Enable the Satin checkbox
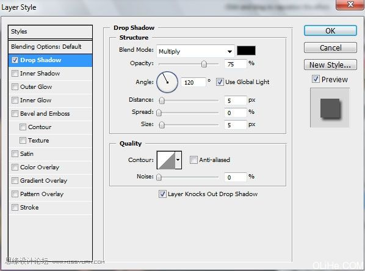The width and height of the screenshot is (365, 271). click(x=15, y=153)
